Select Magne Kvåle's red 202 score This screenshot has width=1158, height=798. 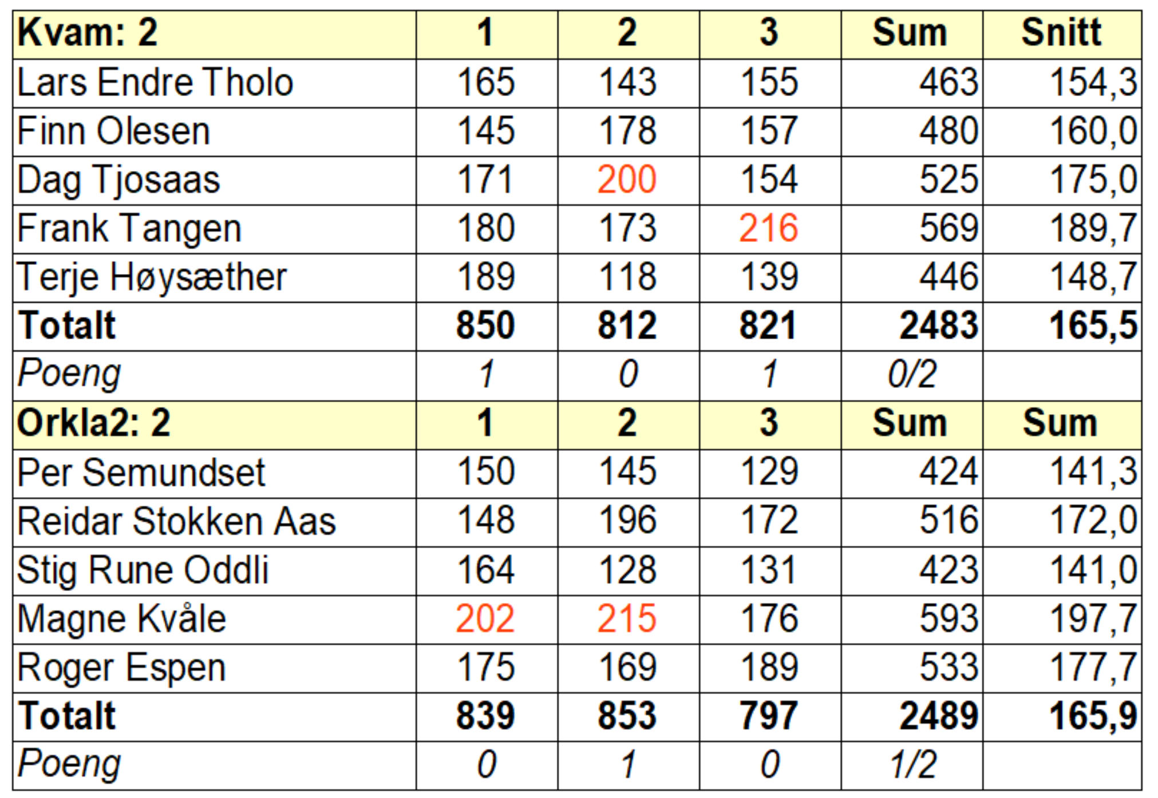(485, 619)
